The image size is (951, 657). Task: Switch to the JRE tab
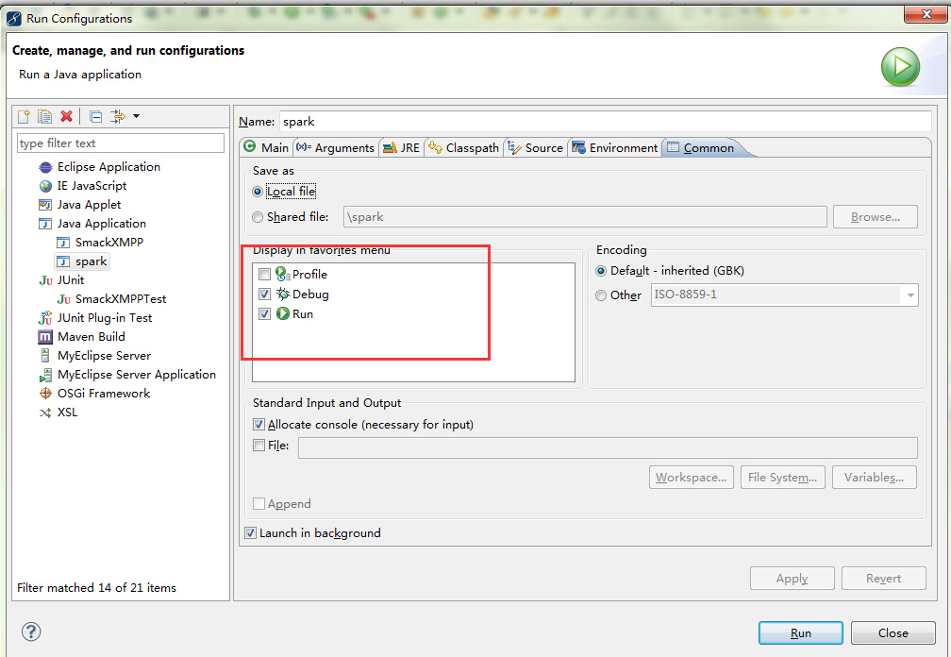[x=402, y=147]
